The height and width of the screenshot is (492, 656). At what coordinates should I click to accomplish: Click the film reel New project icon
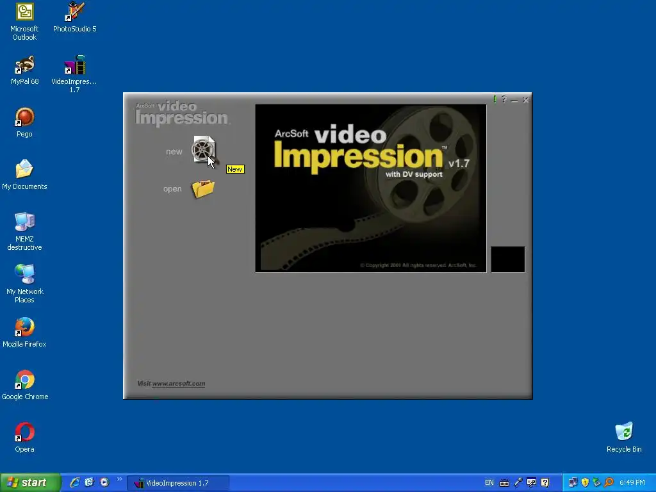[204, 149]
